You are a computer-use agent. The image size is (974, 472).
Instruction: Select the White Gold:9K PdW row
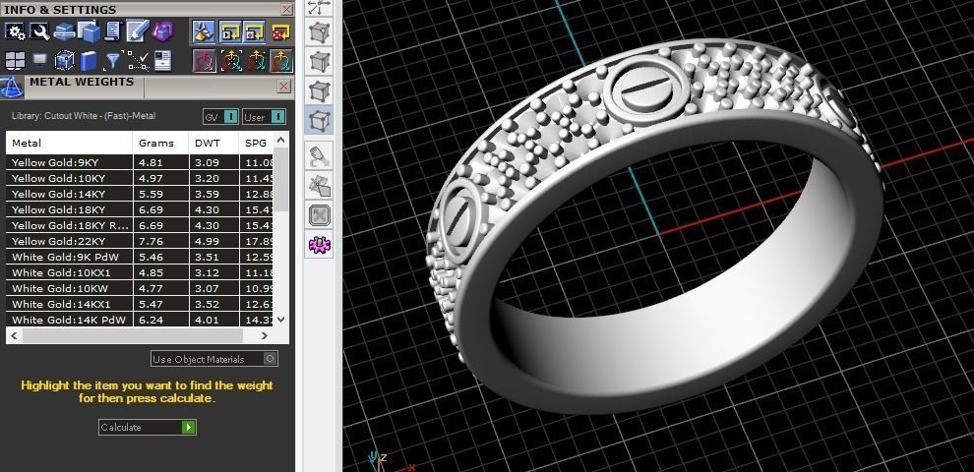pyautogui.click(x=140, y=257)
